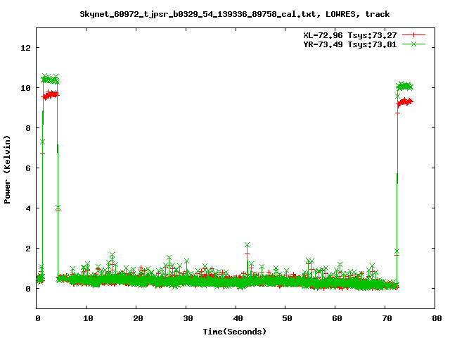The height and width of the screenshot is (338, 450).
Task: Click the x-axis tick label 80
Action: tap(436, 318)
